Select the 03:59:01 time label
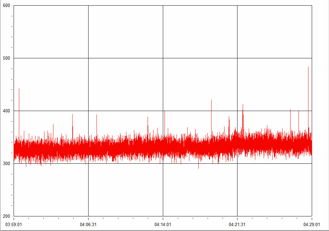The image size is (329, 231). pyautogui.click(x=13, y=224)
